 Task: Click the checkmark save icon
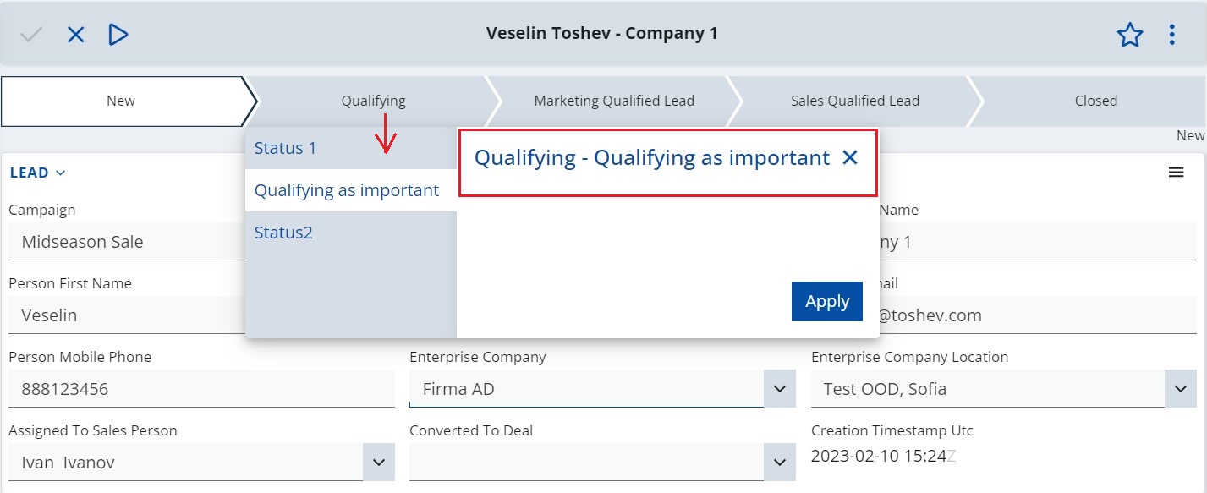(31, 35)
